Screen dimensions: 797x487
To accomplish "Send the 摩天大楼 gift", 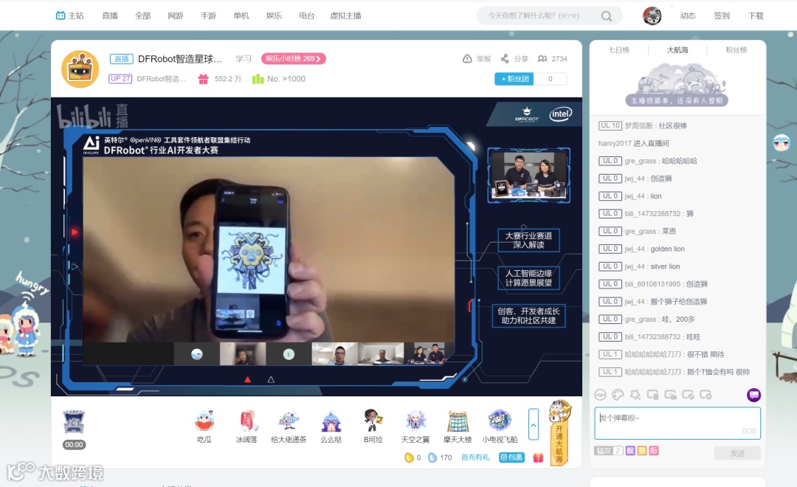I will click(x=458, y=426).
